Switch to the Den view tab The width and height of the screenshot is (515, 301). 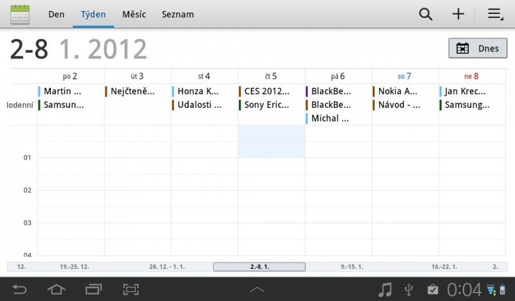point(56,14)
